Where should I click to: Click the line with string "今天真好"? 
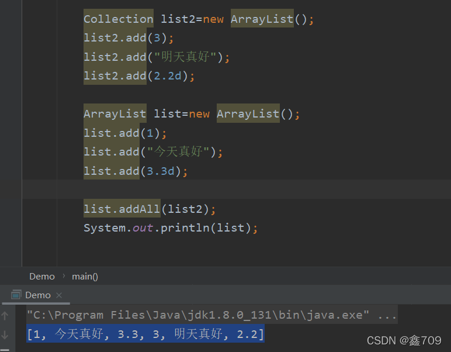(x=153, y=151)
